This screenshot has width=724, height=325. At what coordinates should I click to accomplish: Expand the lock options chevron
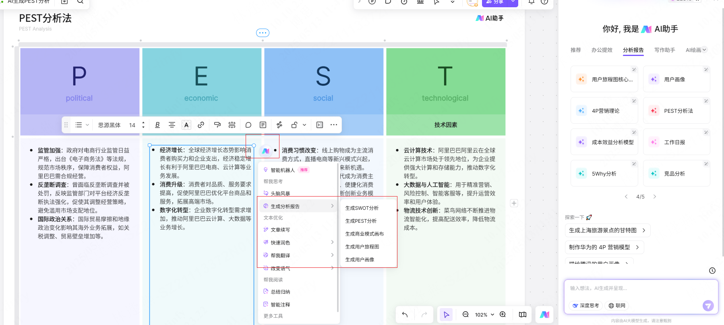click(x=304, y=125)
